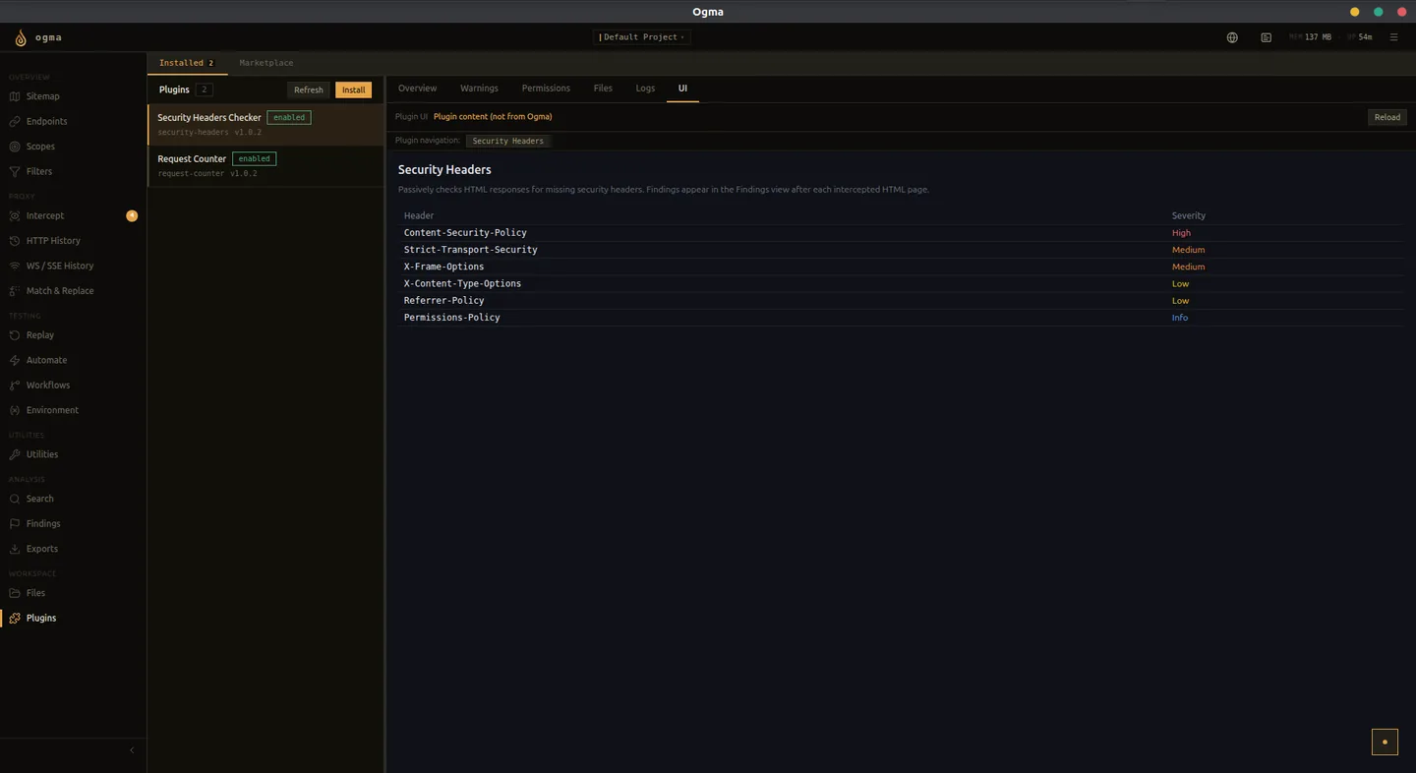
Task: Open the plugin Overview tab
Action: click(417, 89)
